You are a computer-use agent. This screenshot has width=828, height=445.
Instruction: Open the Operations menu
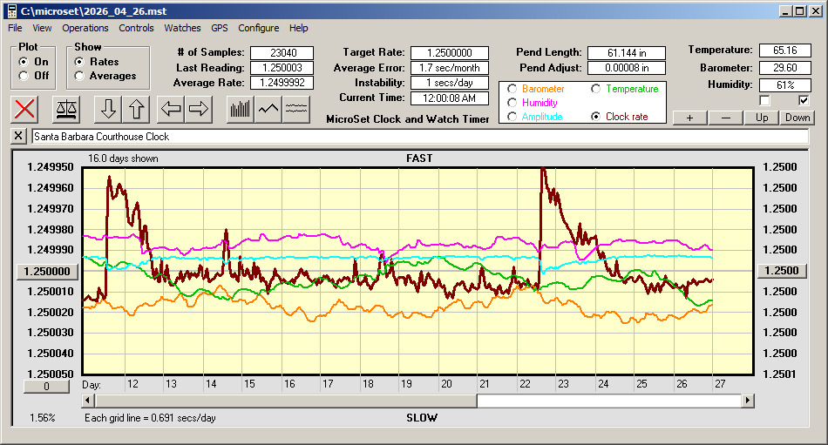click(85, 28)
